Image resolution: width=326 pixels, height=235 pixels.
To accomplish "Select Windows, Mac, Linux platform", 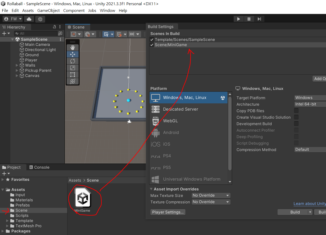I will tap(189, 98).
